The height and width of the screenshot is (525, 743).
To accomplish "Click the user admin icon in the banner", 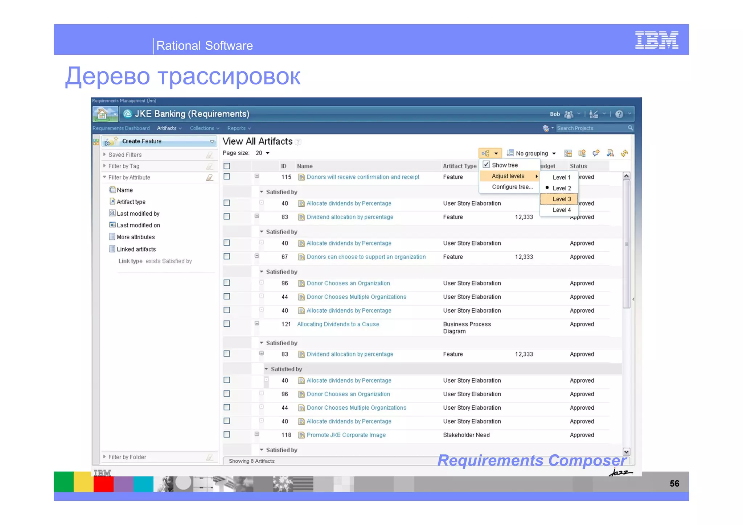I will (x=594, y=115).
